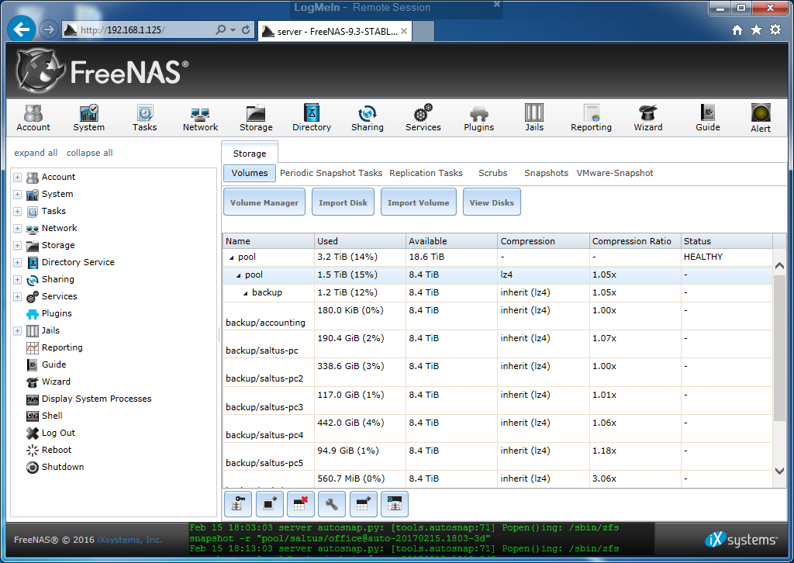
Task: Click the destroy dataset red X icon
Action: tap(301, 504)
